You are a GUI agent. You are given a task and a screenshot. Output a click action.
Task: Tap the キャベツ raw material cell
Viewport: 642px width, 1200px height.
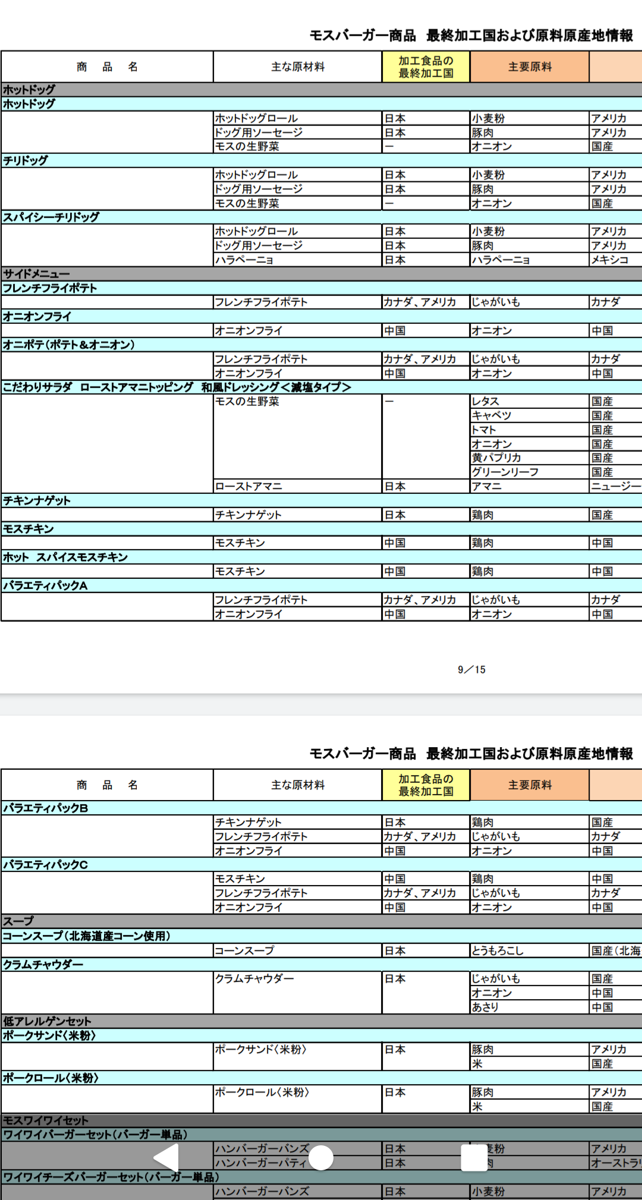pos(529,415)
